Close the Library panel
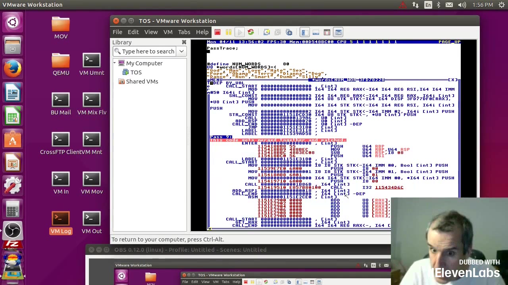The height and width of the screenshot is (285, 508). pyautogui.click(x=184, y=42)
